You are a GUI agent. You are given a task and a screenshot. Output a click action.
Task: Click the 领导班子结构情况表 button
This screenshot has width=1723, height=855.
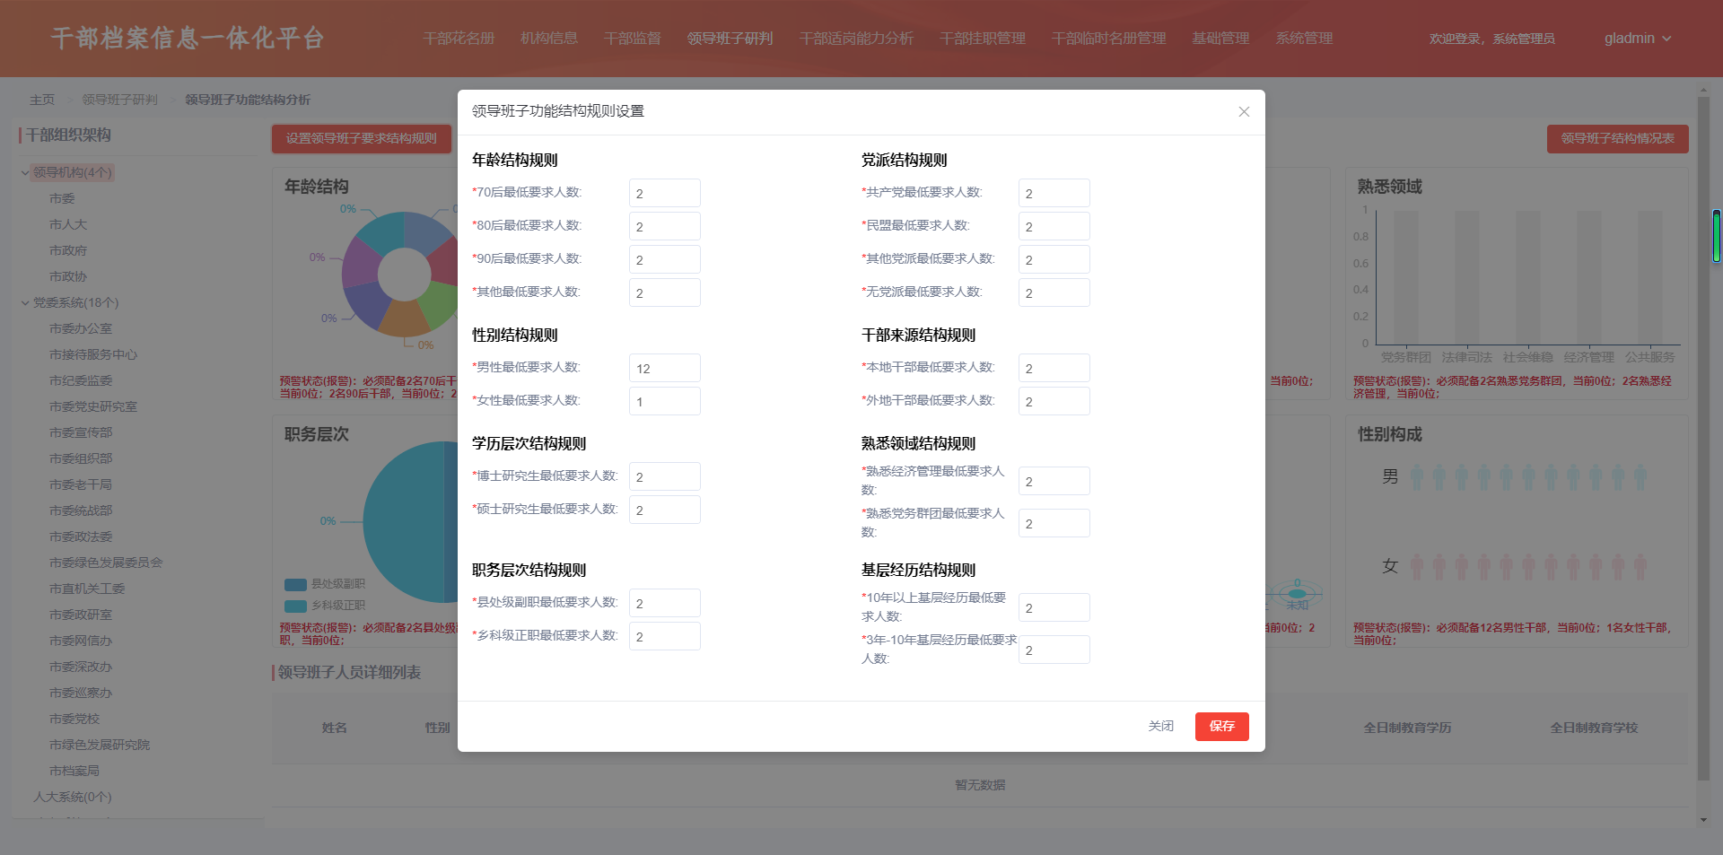coord(1617,138)
